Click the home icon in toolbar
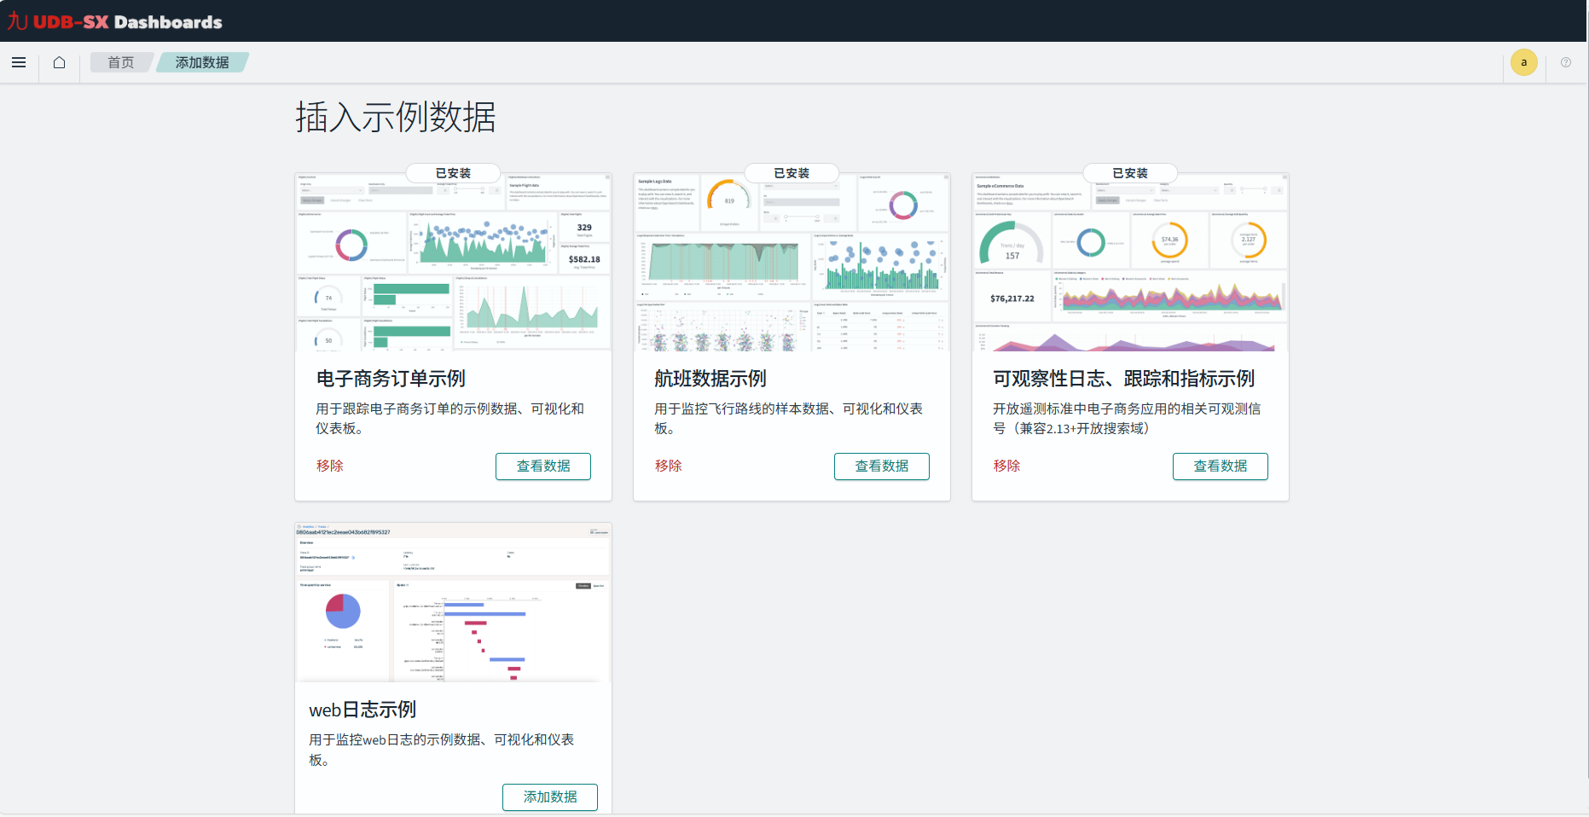 tap(59, 62)
